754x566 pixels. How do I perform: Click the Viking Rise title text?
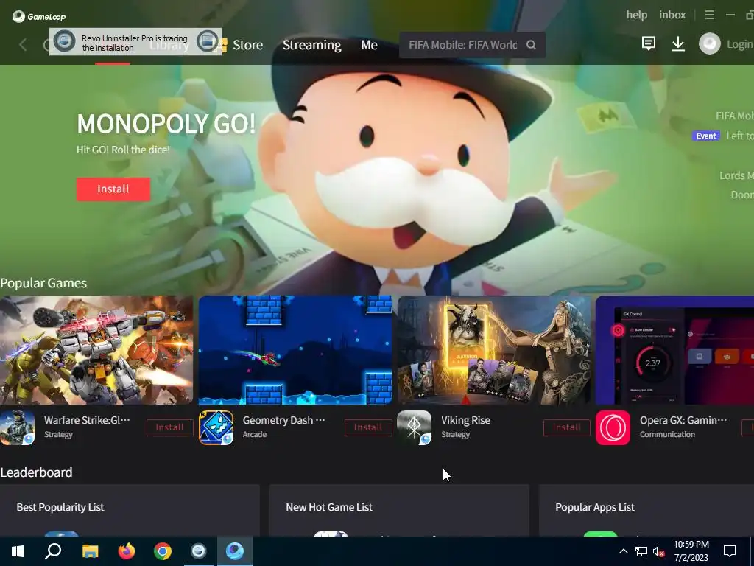click(x=465, y=420)
